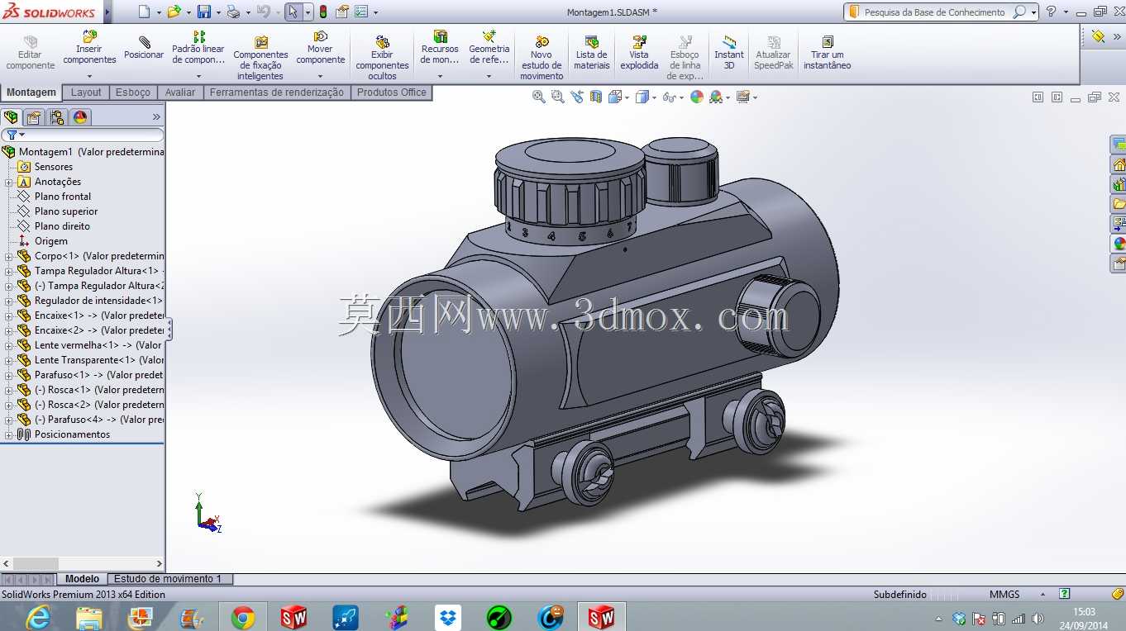Select Plano frontal in the tree
The width and height of the screenshot is (1126, 631).
[x=63, y=197]
